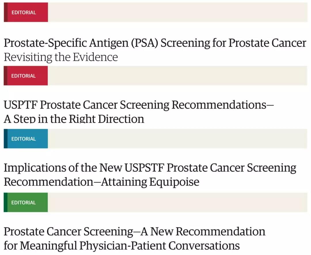Open the Prostate-Specific Antigen (PSA) Screening headline
Viewport: 311px width, 255px height.
tap(155, 43)
